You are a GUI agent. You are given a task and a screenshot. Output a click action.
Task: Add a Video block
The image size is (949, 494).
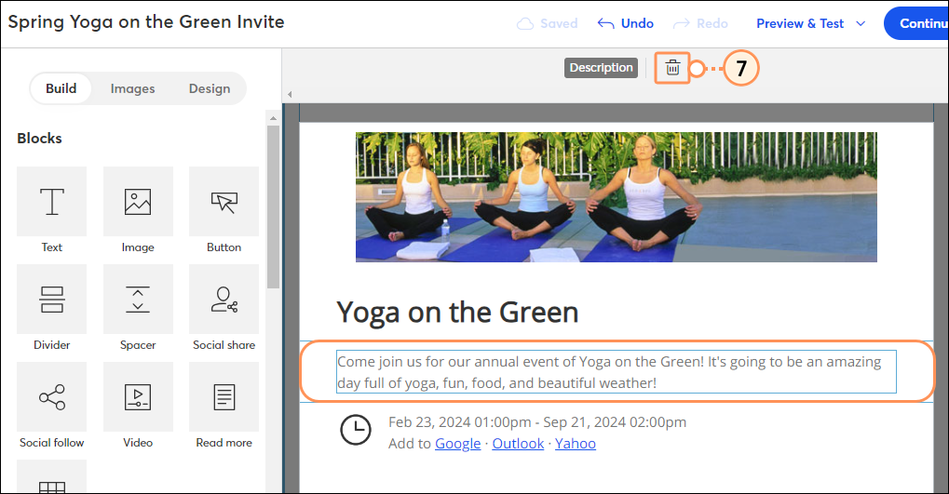pyautogui.click(x=138, y=396)
